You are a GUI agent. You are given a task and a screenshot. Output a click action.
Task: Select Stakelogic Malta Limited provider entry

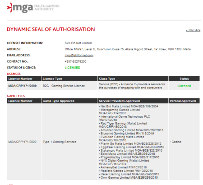(130, 150)
